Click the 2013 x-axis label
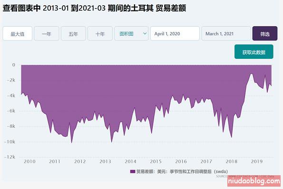Screen dimensions: 283x189 (x=105, y=161)
